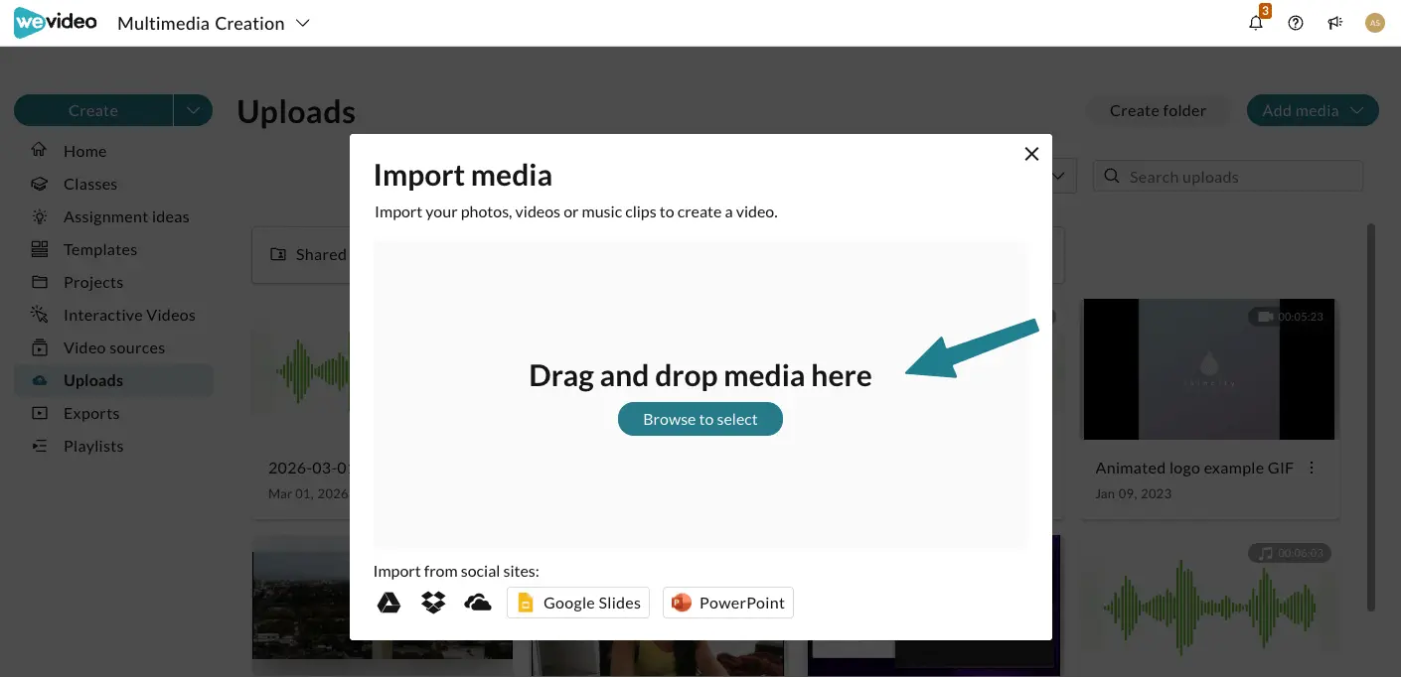Click the Home house icon
1401x677 pixels.
(40, 150)
